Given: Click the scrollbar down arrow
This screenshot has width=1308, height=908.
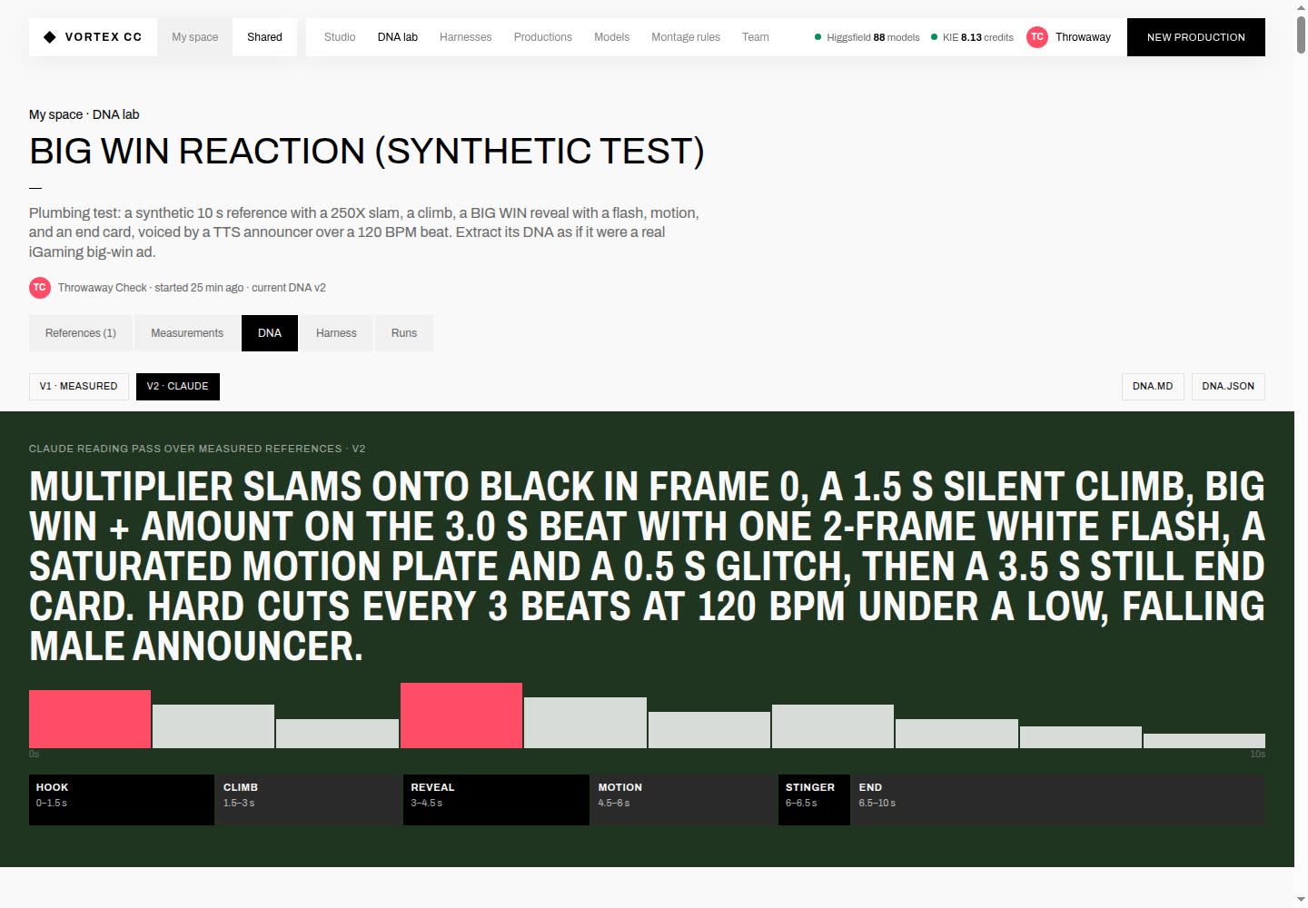Looking at the screenshot, I should click(x=1301, y=901).
